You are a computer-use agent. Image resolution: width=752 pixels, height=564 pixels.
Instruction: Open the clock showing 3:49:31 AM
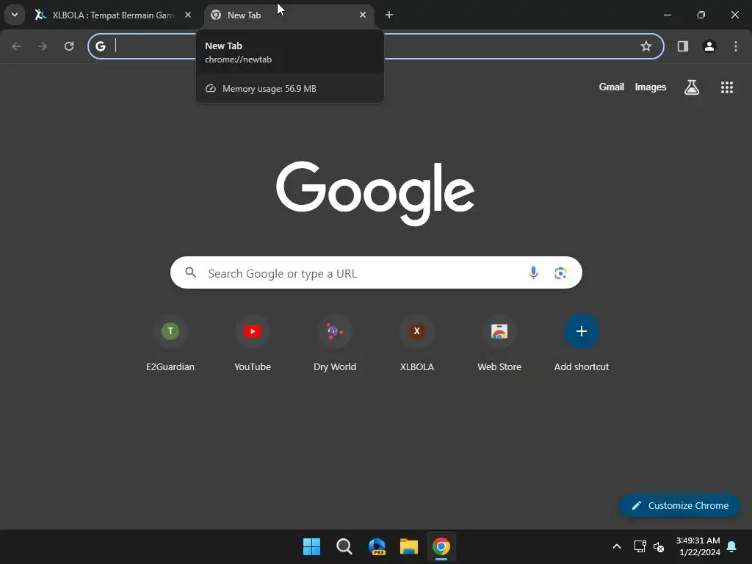click(698, 546)
